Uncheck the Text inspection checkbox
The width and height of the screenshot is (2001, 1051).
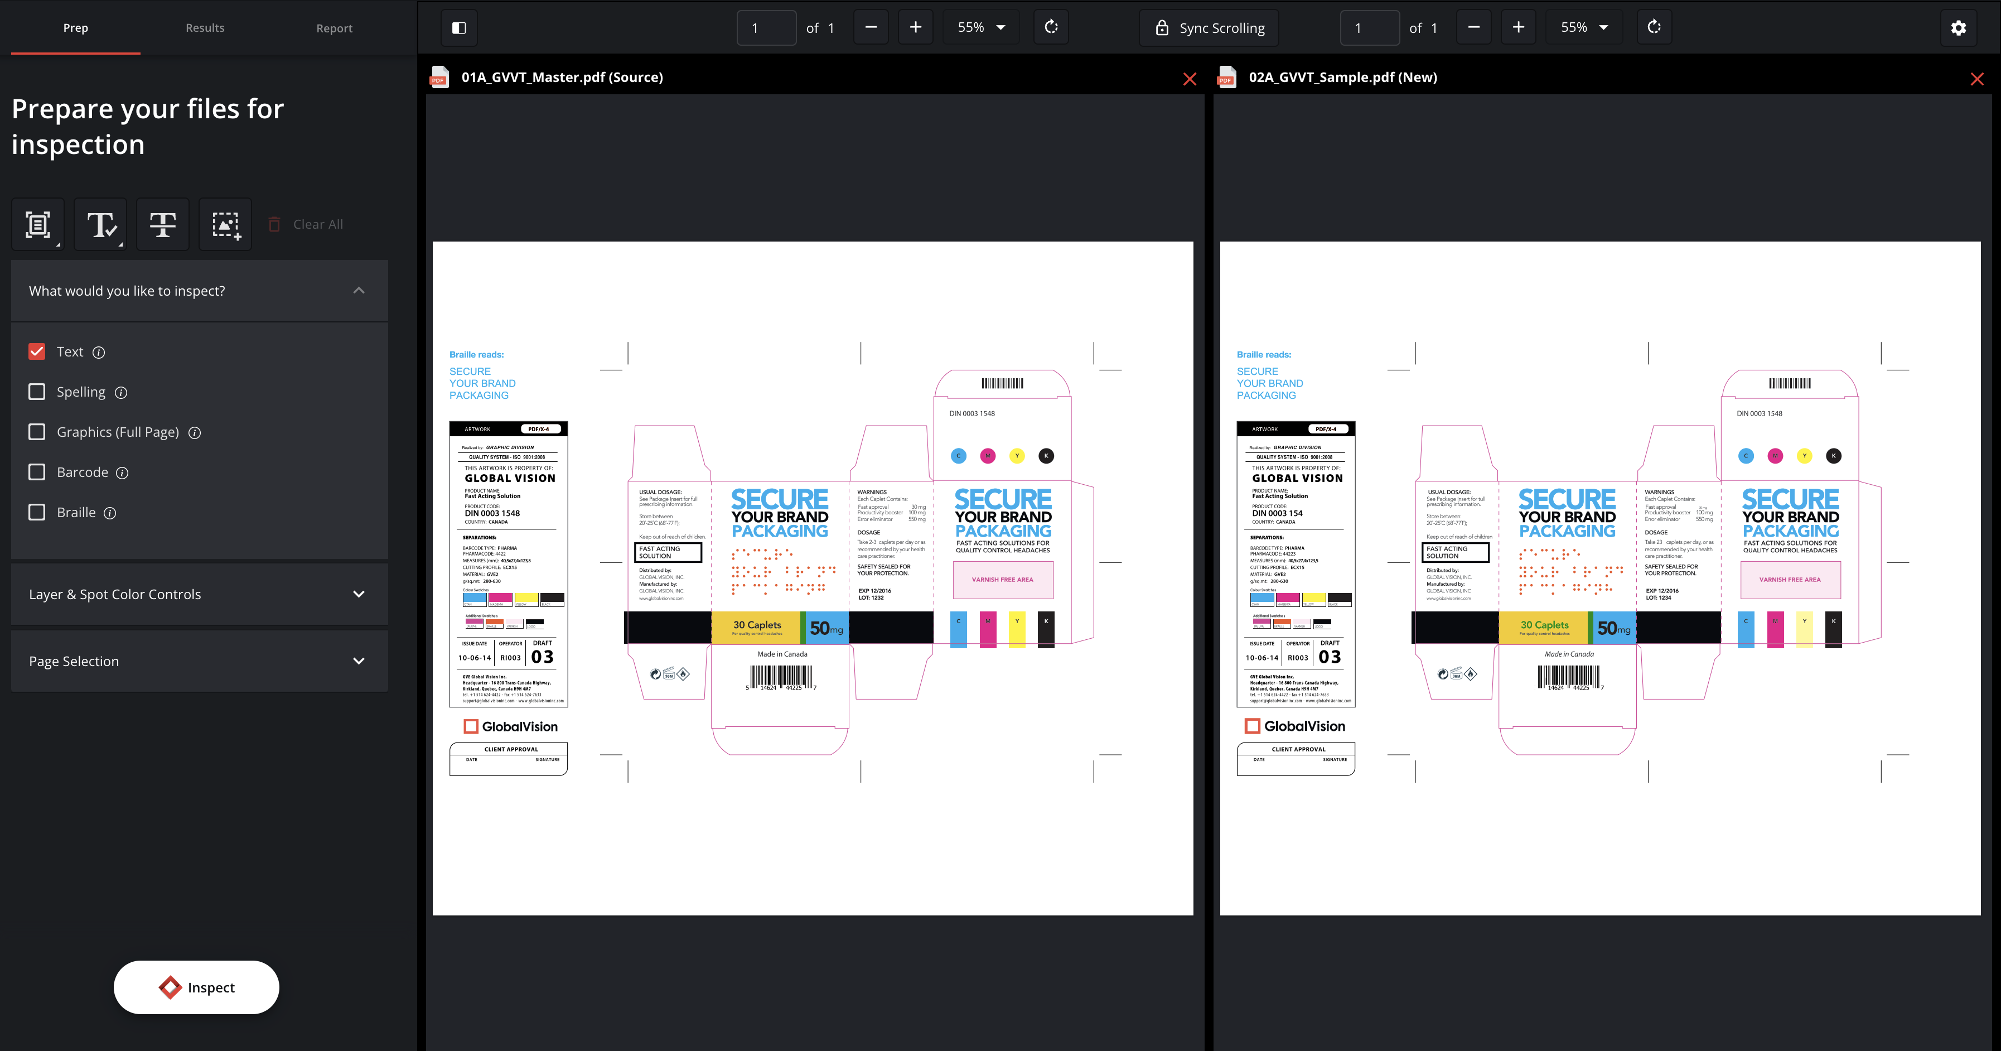(x=36, y=352)
